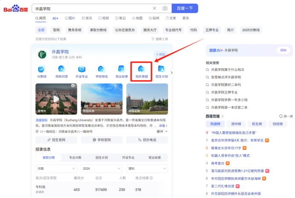
Task: Switch to the 资讯 tab
Action: click(x=87, y=18)
